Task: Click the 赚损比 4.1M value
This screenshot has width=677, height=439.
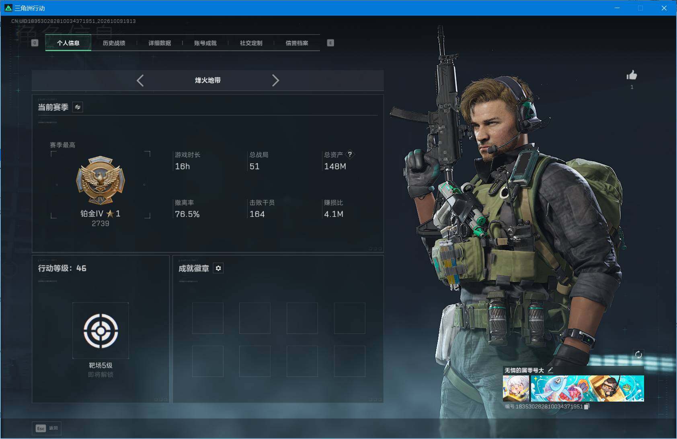Action: [x=334, y=214]
